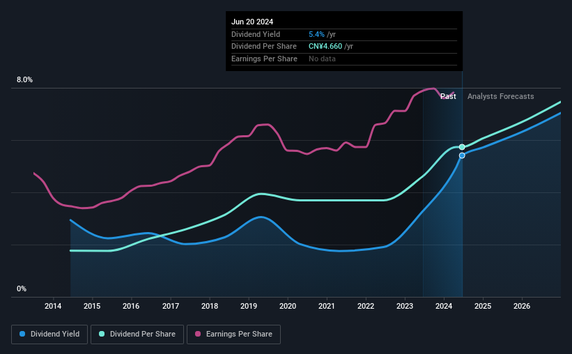Click the 2014 x-axis label
This screenshot has height=354, width=572.
tap(53, 306)
